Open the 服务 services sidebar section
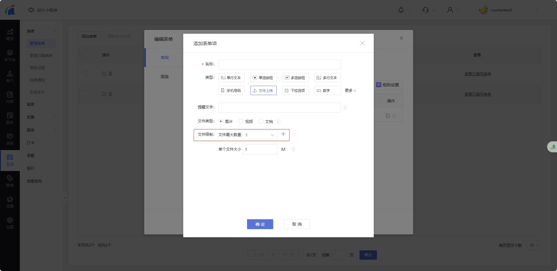The height and width of the screenshot is (271, 557). click(10, 118)
